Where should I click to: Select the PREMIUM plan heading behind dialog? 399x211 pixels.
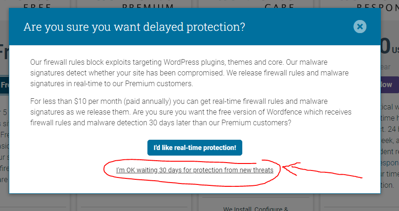click(x=148, y=6)
